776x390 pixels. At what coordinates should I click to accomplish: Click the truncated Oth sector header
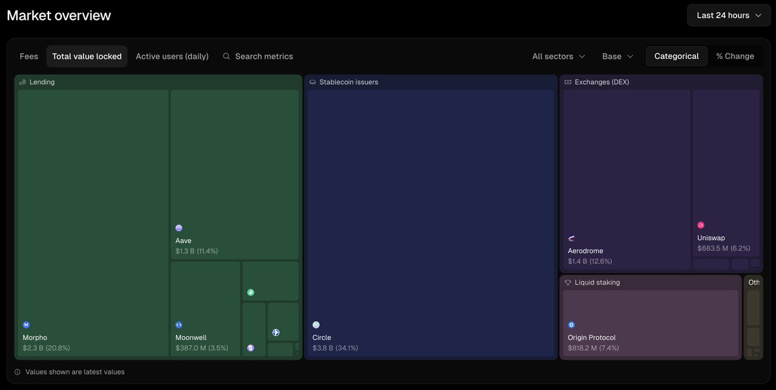pyautogui.click(x=754, y=283)
